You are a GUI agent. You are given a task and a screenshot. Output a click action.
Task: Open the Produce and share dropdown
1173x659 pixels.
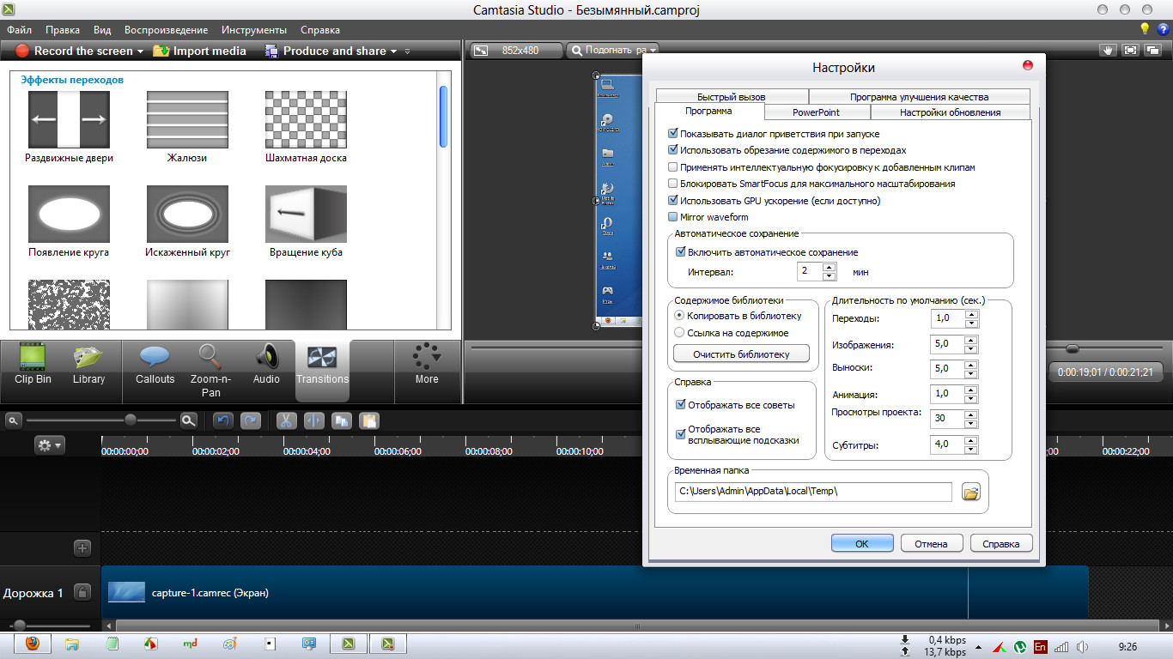click(x=393, y=51)
